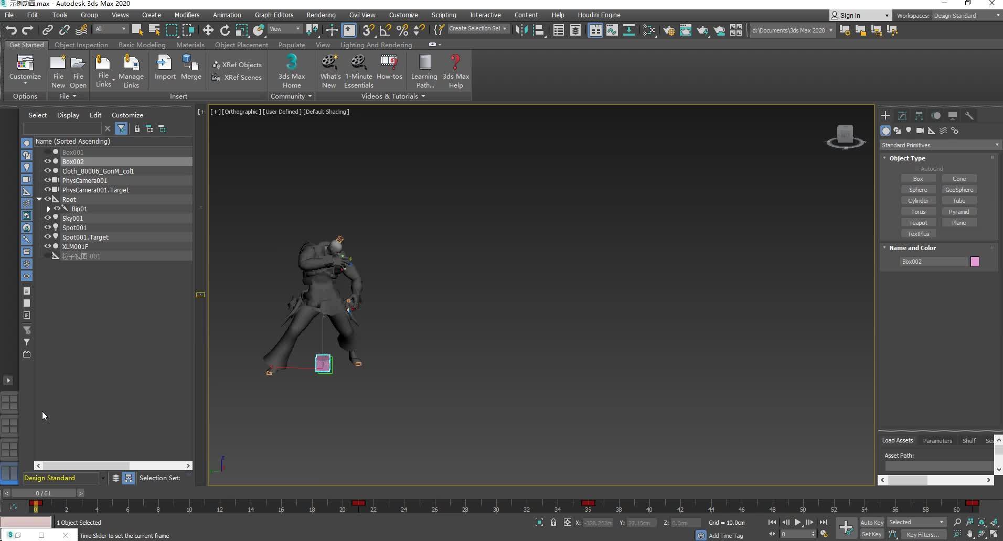Collapse the Object Type rollout
Screen dimensions: 1003x541
pos(884,158)
